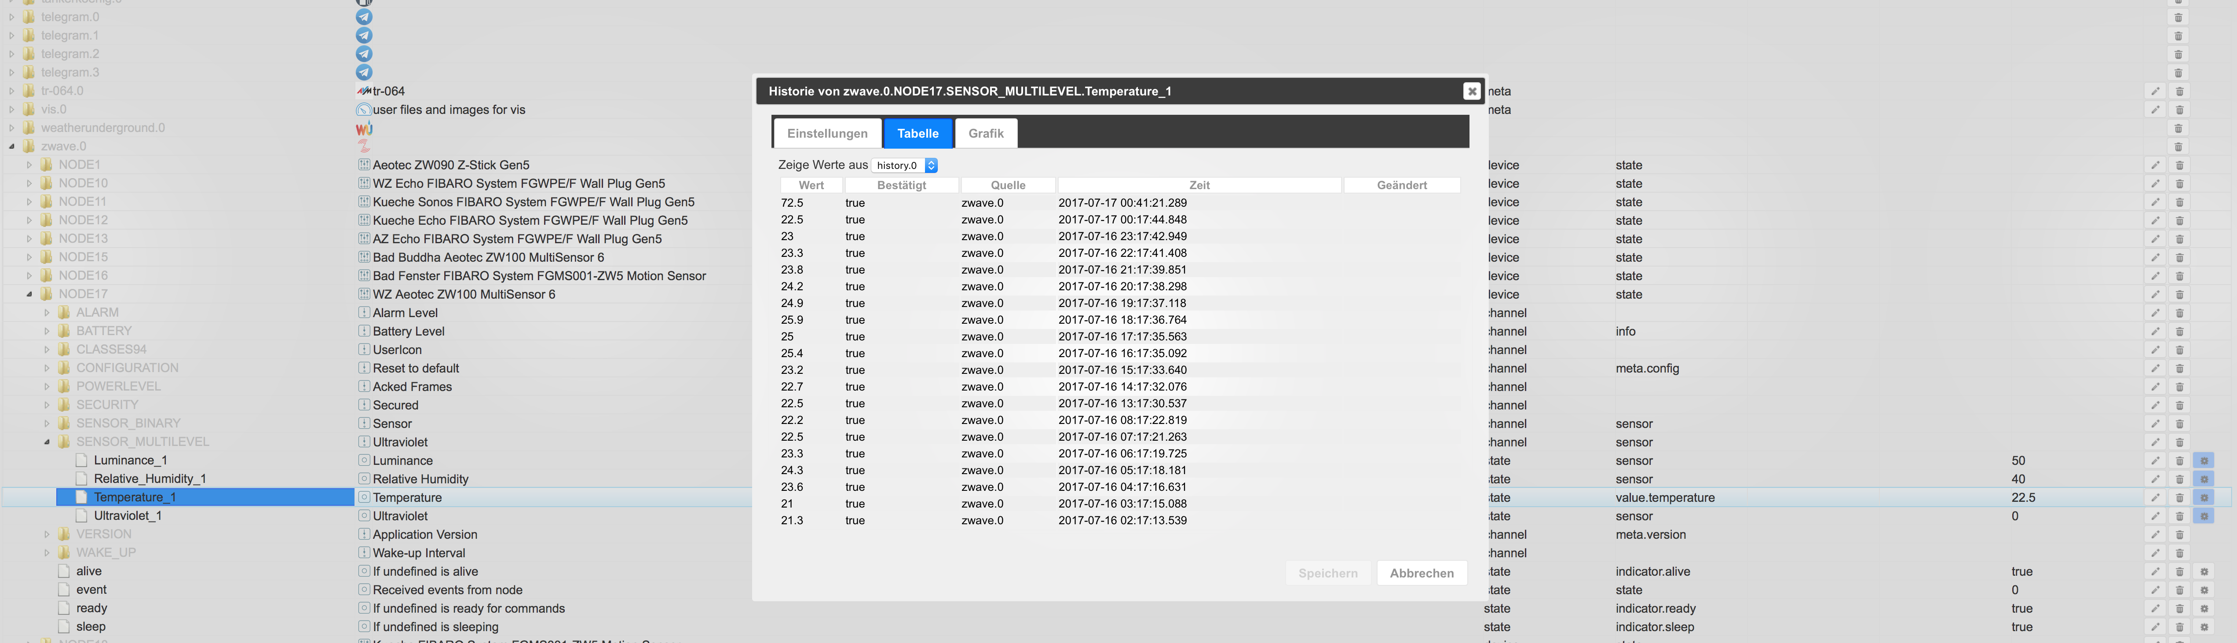Viewport: 2237px width, 643px height.
Task: Open history settings for Temperature_1 row
Action: [2204, 498]
